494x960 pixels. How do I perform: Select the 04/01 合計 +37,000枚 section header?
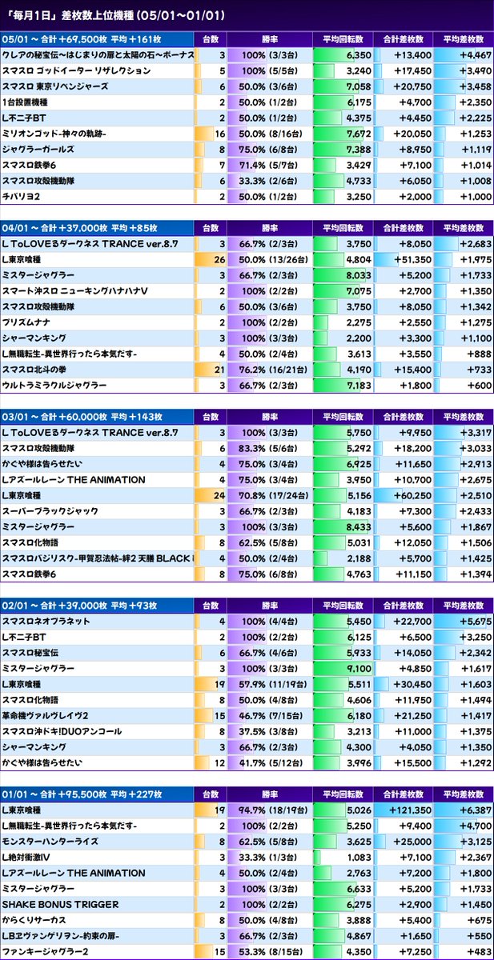point(97,227)
